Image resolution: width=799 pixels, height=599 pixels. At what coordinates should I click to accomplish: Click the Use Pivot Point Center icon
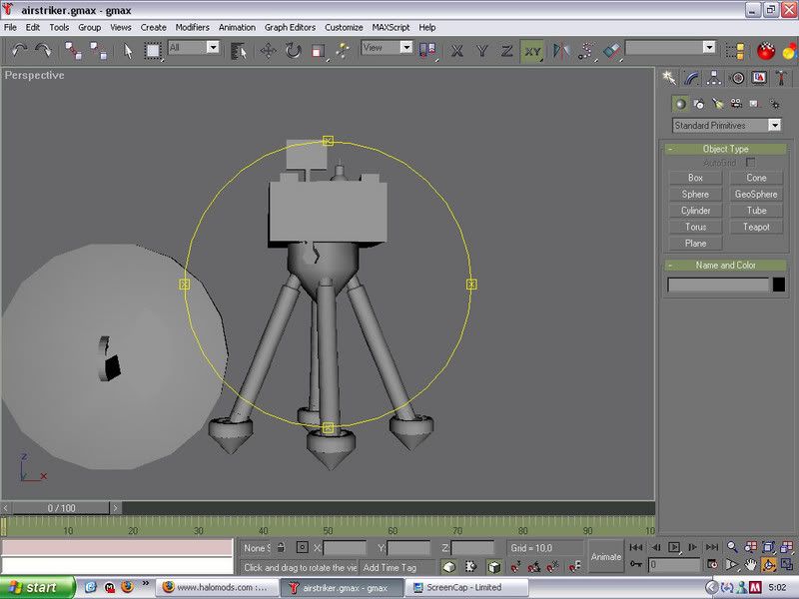click(427, 51)
